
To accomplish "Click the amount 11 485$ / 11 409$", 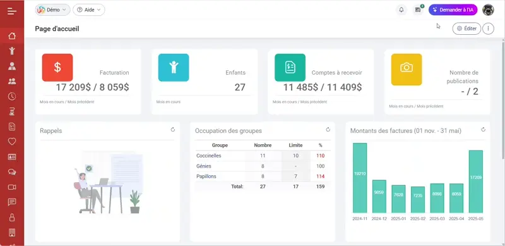I will (323, 87).
